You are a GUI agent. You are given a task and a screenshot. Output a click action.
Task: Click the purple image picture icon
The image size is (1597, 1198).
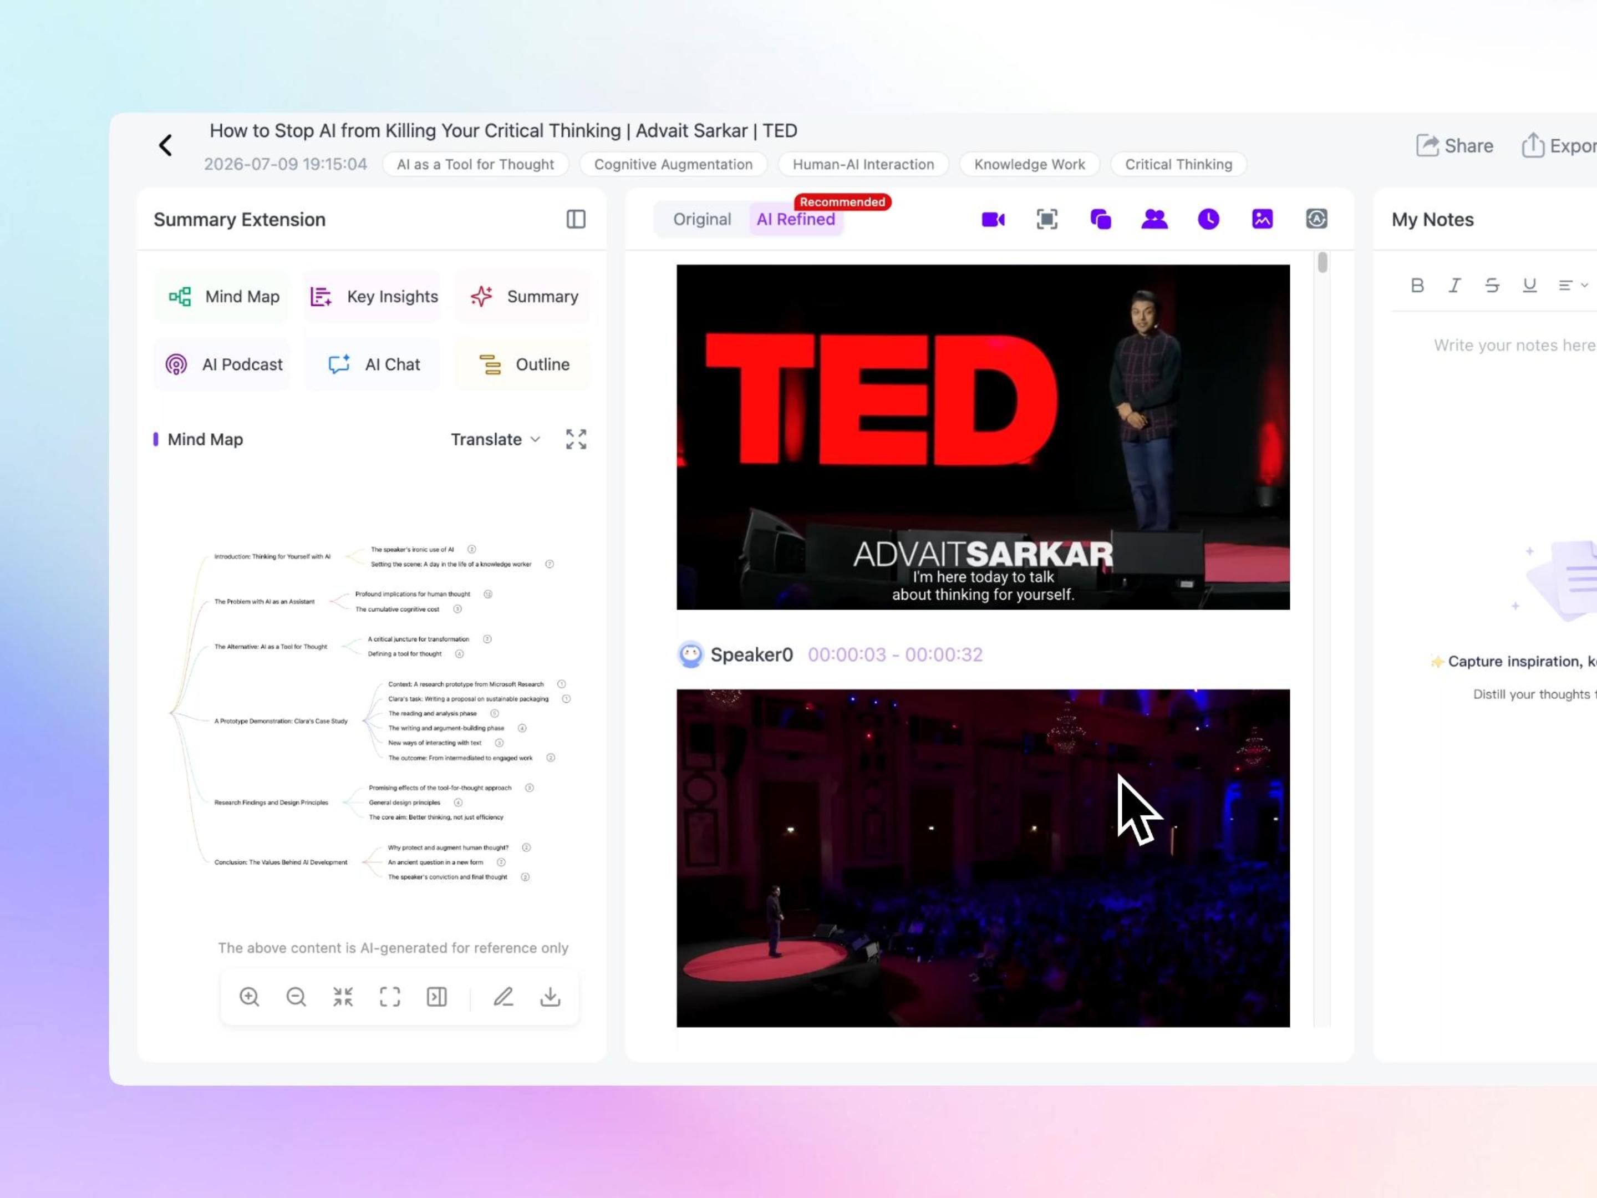click(1262, 219)
